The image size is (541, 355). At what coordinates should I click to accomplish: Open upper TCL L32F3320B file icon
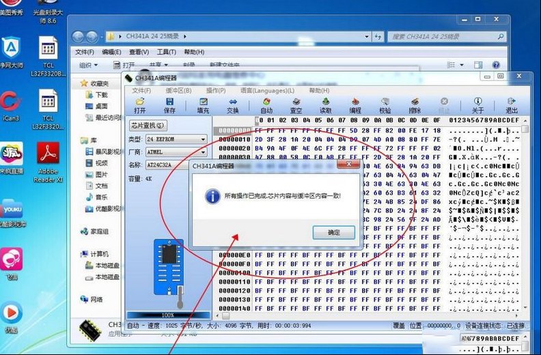pos(48,57)
